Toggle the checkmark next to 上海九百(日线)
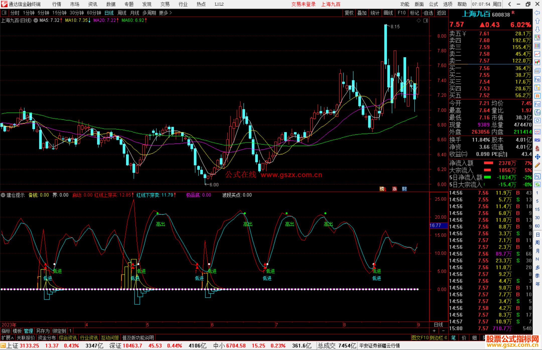The width and height of the screenshot is (542, 350). click(x=36, y=20)
